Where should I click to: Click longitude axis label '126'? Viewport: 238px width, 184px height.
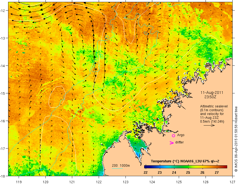(x=206, y=182)
